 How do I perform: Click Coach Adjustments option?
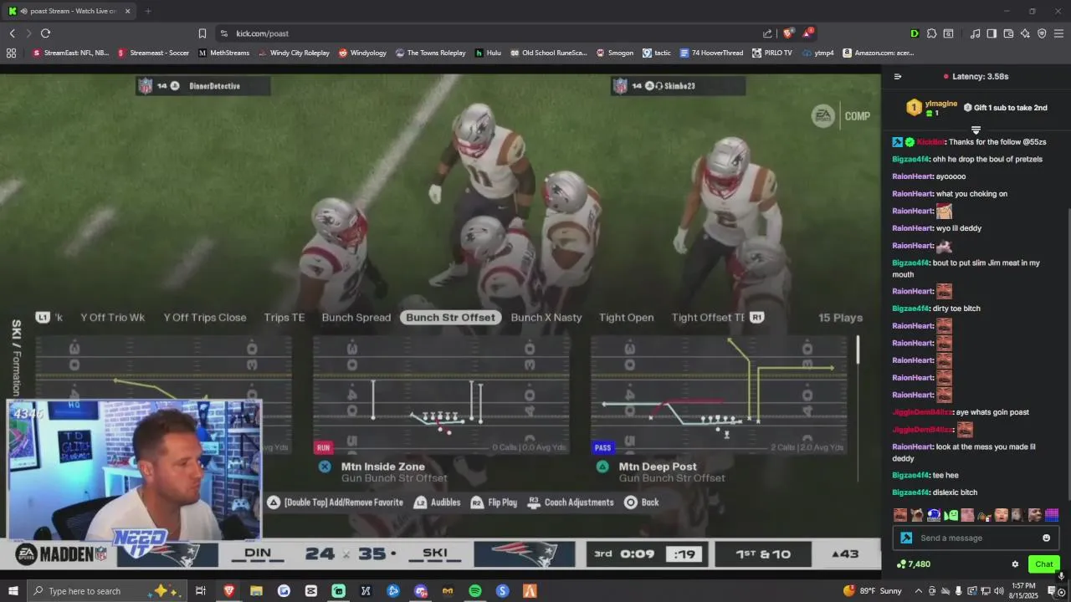(x=571, y=503)
